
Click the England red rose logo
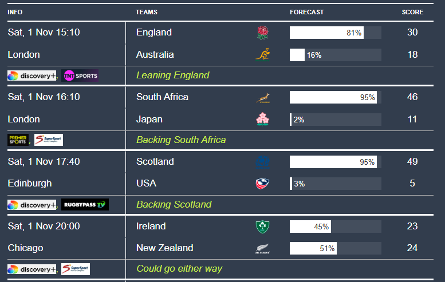point(262,33)
